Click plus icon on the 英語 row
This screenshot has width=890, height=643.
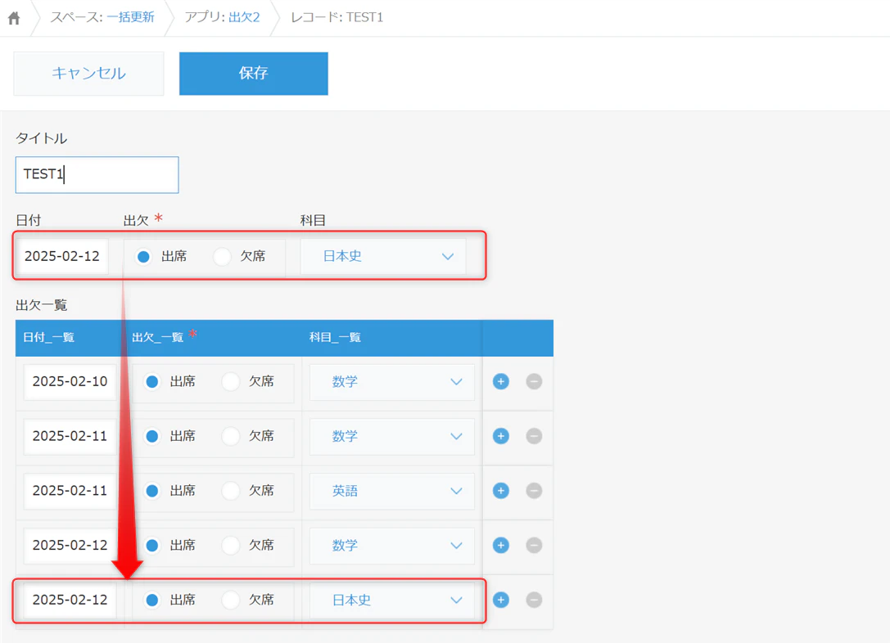pos(500,491)
